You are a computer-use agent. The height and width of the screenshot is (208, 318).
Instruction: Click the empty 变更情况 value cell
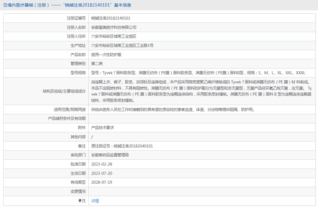pos(202,191)
